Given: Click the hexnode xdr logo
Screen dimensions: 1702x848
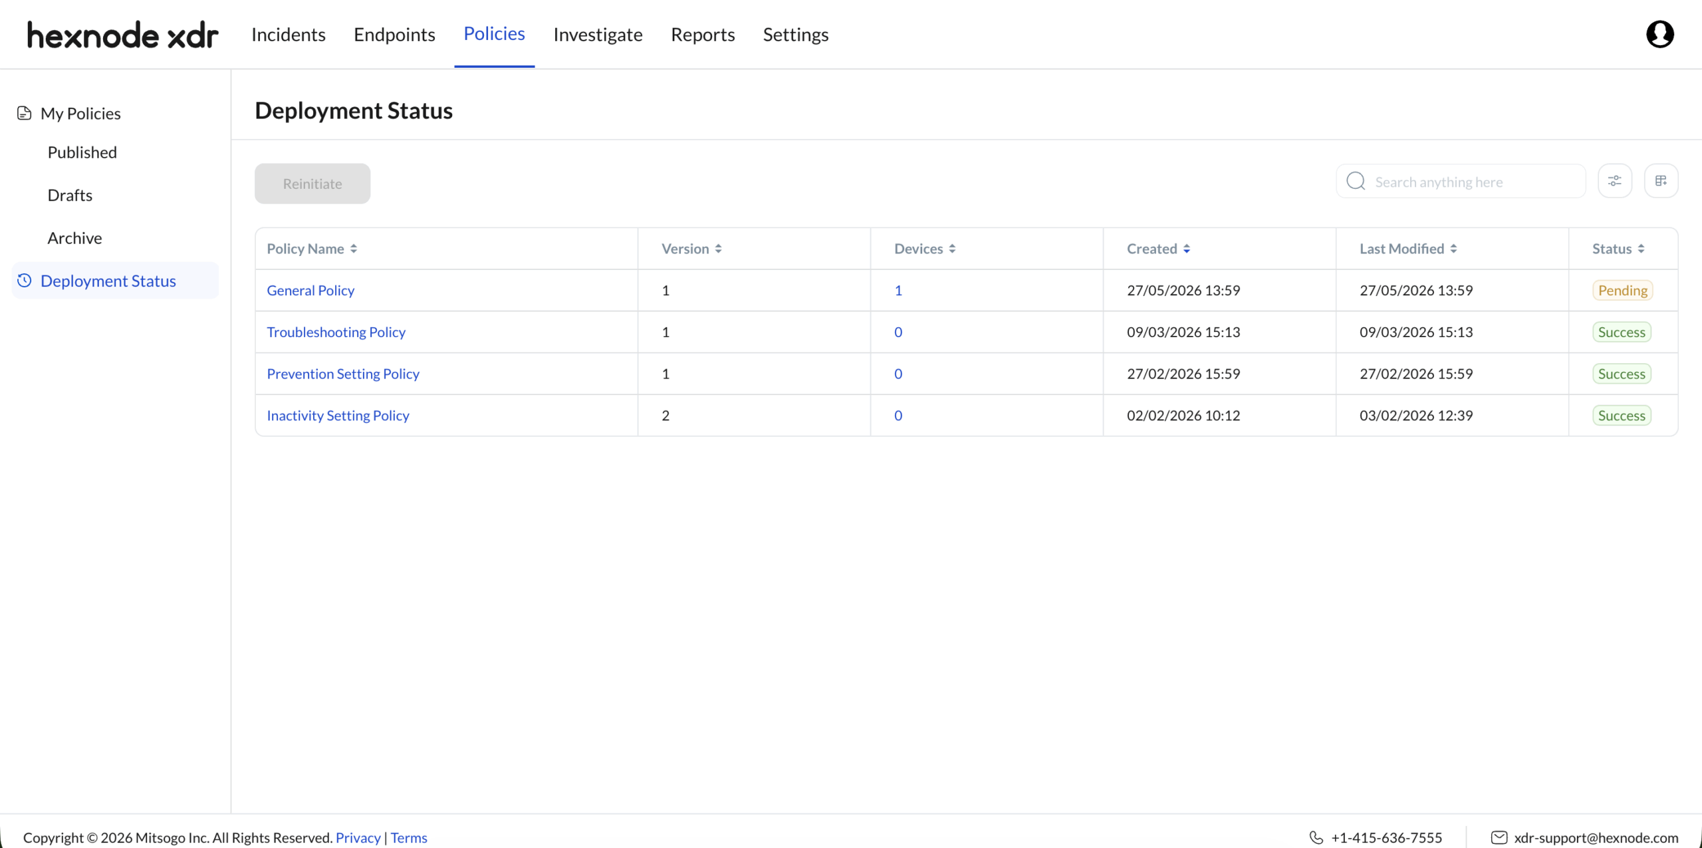Looking at the screenshot, I should [x=122, y=35].
